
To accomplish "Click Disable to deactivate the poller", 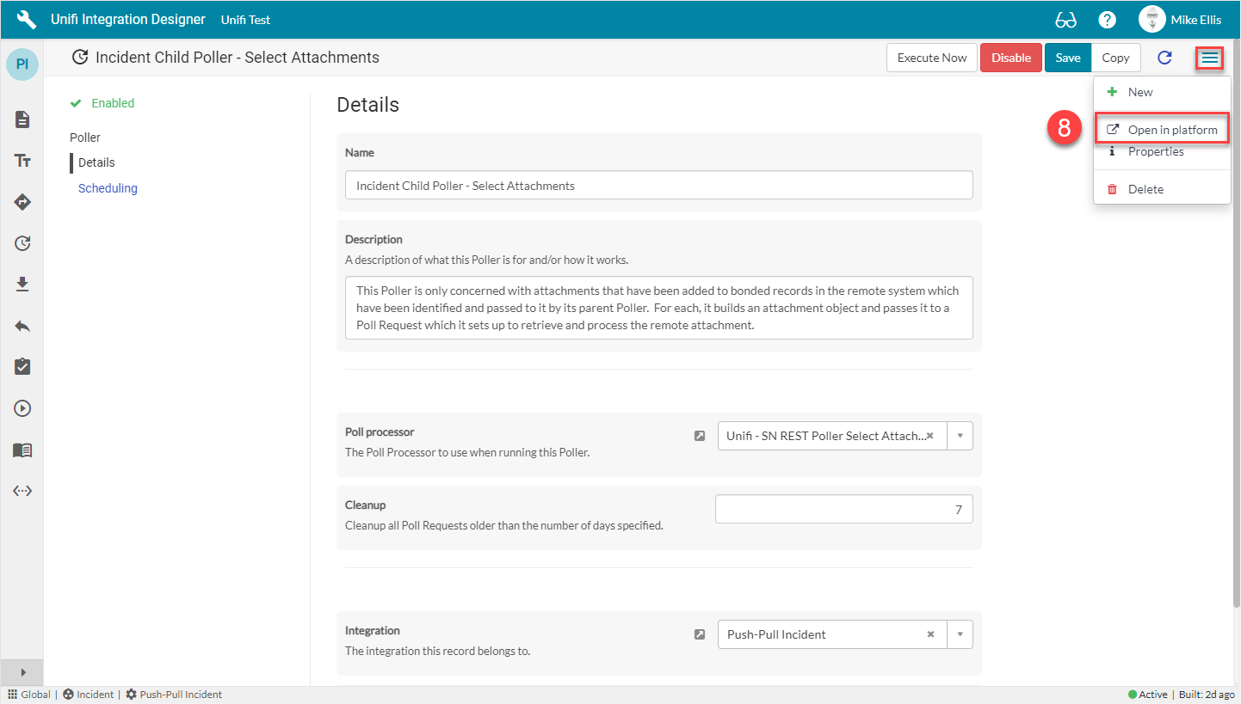I will (1010, 57).
